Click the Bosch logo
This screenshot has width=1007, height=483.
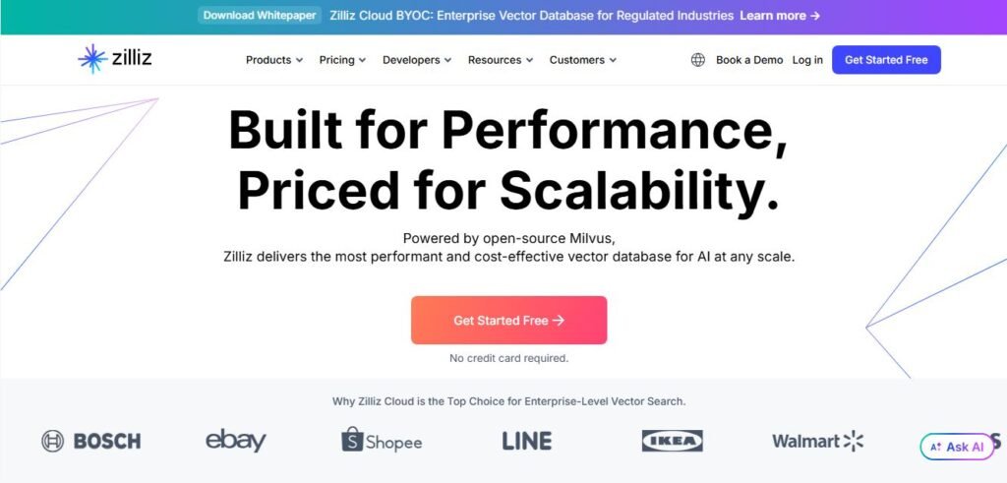click(x=91, y=441)
